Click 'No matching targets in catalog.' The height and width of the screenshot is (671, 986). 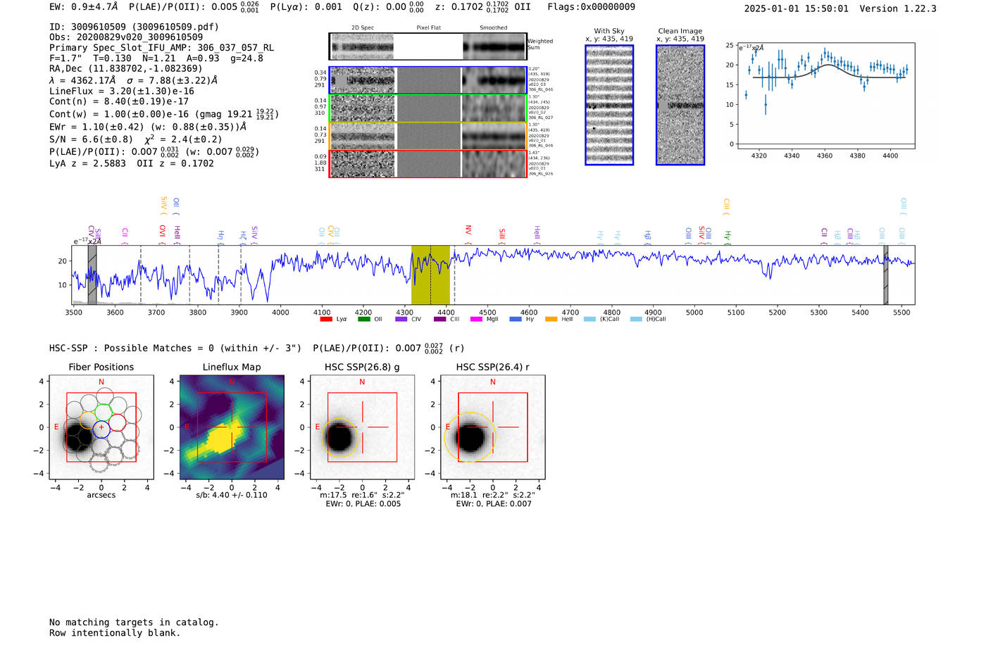coord(134,622)
